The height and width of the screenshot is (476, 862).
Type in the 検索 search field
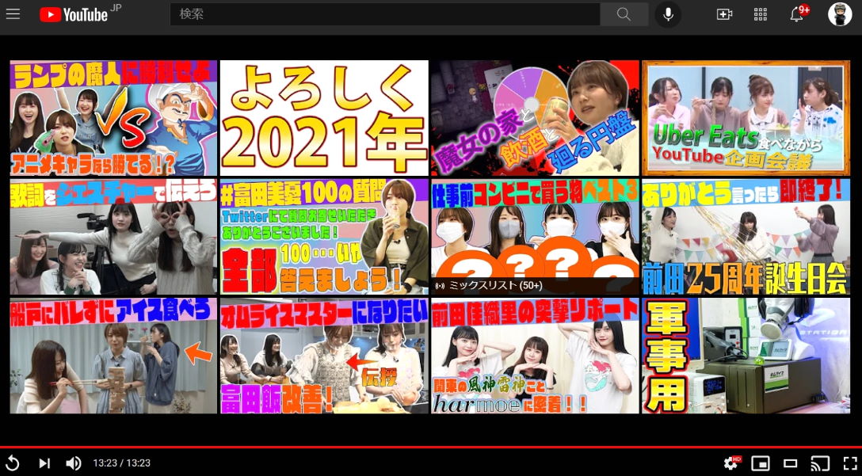[x=384, y=14]
